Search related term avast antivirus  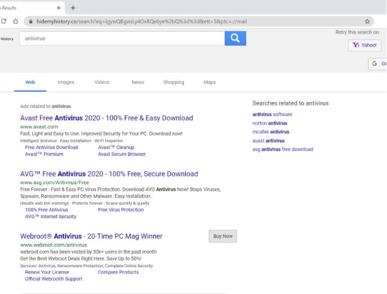pyautogui.click(x=269, y=141)
